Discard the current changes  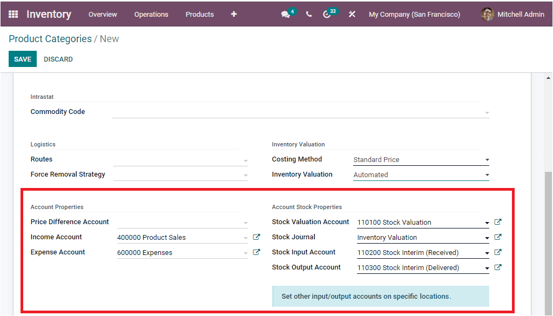coord(58,58)
